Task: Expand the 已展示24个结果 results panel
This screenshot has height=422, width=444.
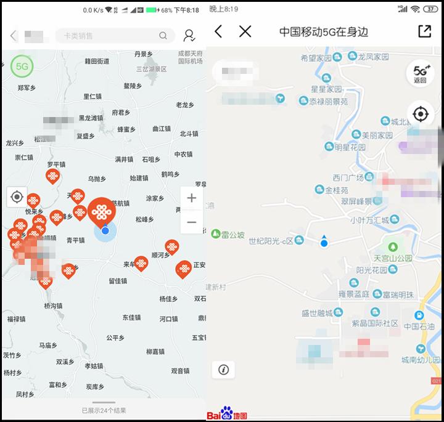Action: [104, 408]
